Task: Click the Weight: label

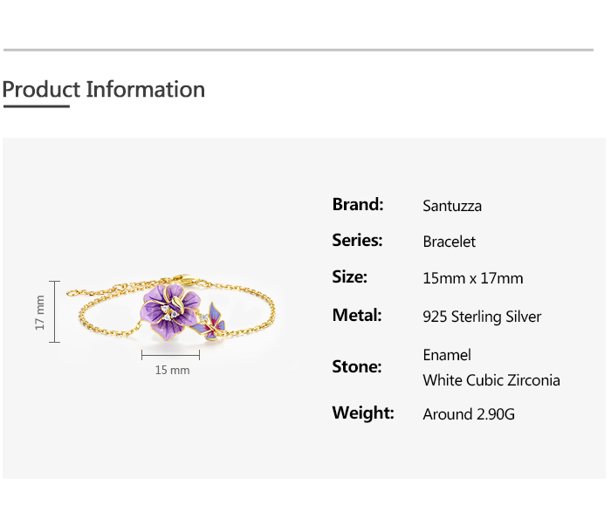Action: (x=363, y=413)
